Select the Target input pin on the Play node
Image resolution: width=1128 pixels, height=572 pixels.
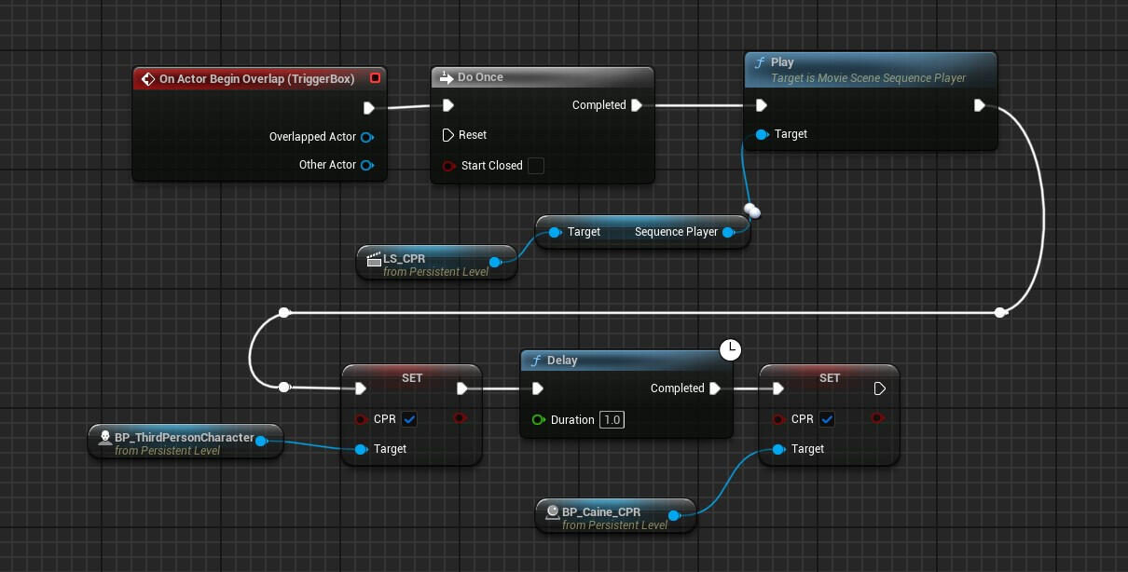click(762, 134)
